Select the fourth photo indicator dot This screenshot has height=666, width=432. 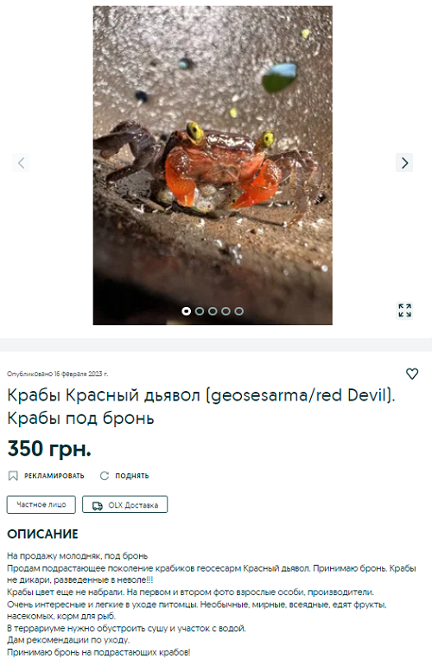226,311
